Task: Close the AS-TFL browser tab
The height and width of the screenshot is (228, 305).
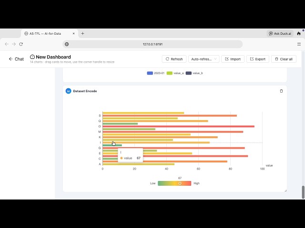Action: click(74, 34)
